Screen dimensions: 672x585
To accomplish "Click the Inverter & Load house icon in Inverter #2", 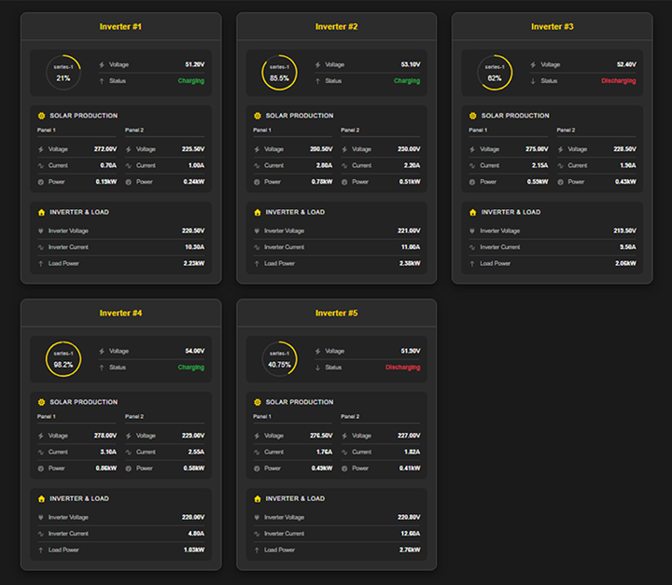I will click(x=257, y=212).
